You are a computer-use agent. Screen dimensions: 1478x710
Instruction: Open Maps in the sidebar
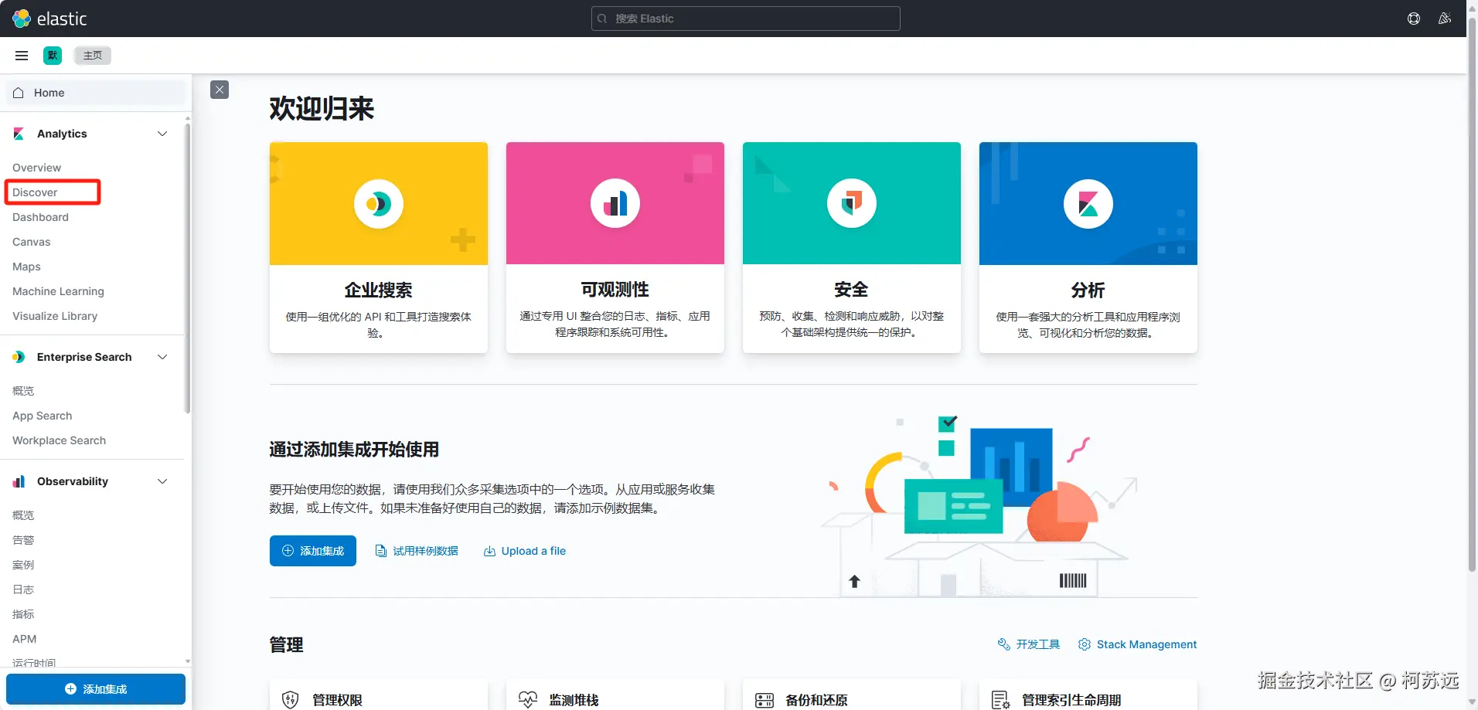[x=26, y=267]
